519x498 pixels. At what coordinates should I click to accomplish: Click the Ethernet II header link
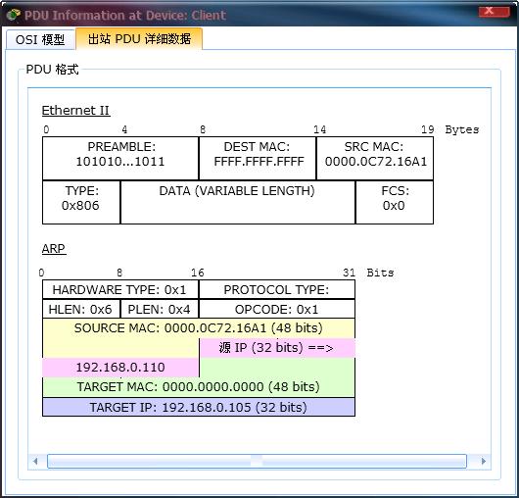[75, 111]
